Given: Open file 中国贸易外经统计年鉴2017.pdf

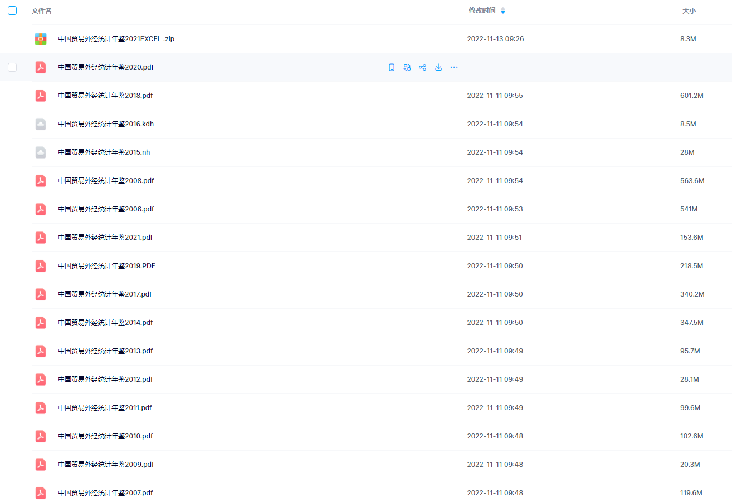Looking at the screenshot, I should pyautogui.click(x=105, y=294).
